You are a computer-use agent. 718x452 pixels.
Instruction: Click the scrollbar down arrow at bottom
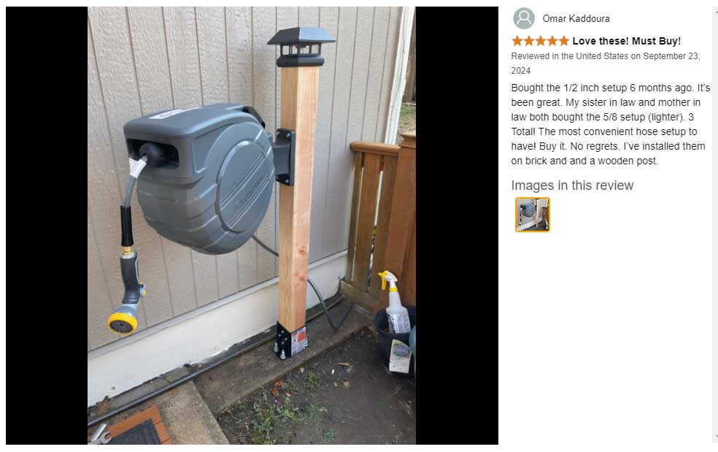click(715, 437)
